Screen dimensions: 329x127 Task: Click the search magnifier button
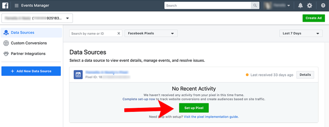point(255,6)
